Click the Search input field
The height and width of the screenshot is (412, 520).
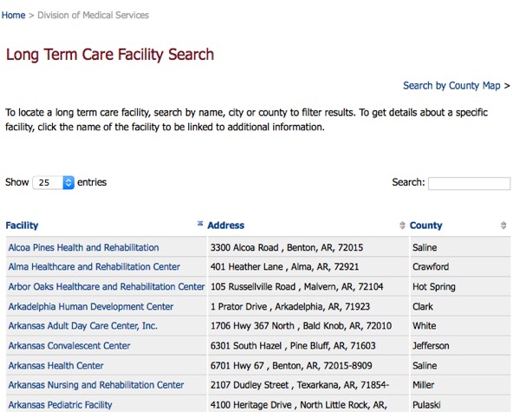469,183
